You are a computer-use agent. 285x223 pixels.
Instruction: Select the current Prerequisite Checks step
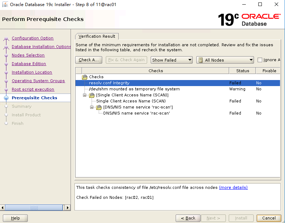34,98
